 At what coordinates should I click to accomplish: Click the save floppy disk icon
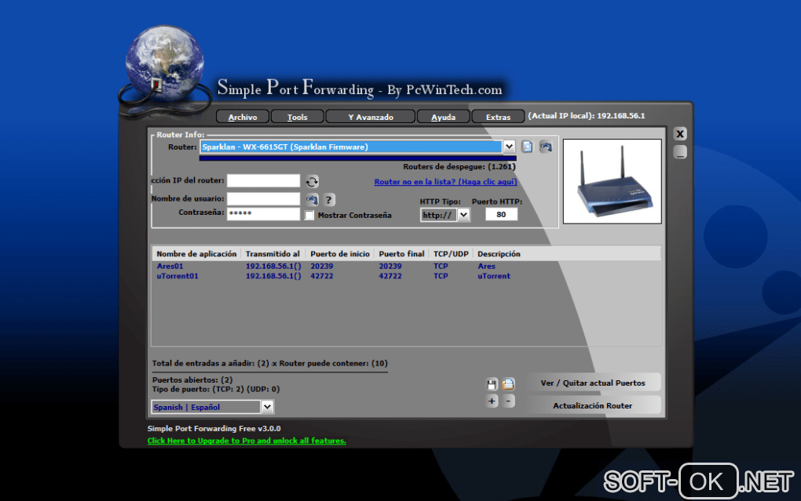[x=492, y=384]
